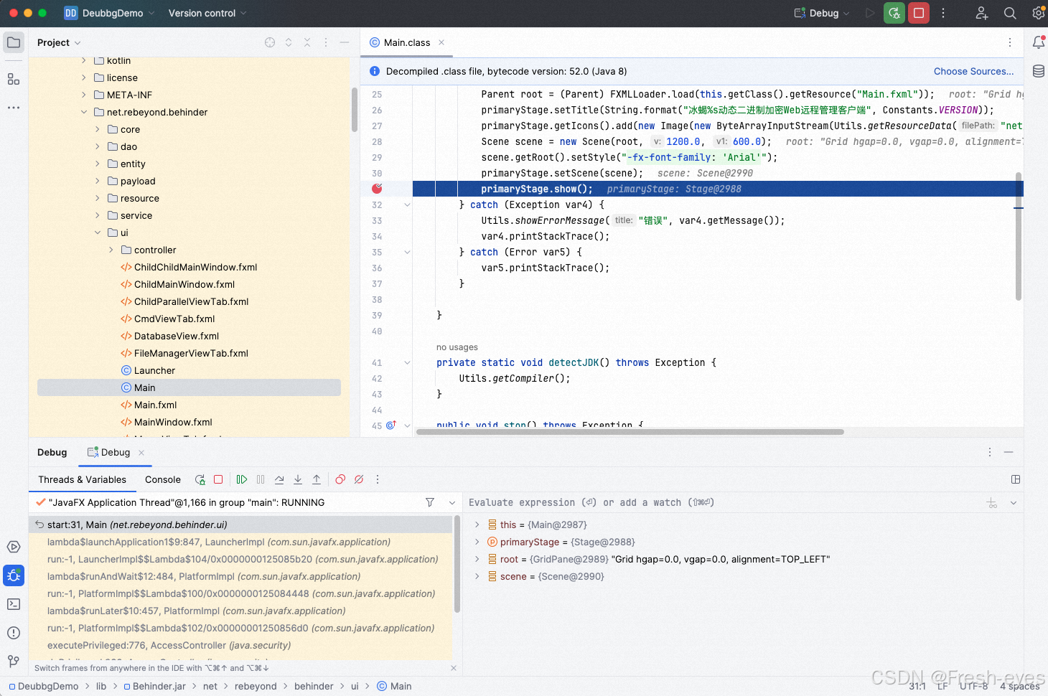Rerun the debug session
This screenshot has width=1048, height=696.
(x=200, y=479)
